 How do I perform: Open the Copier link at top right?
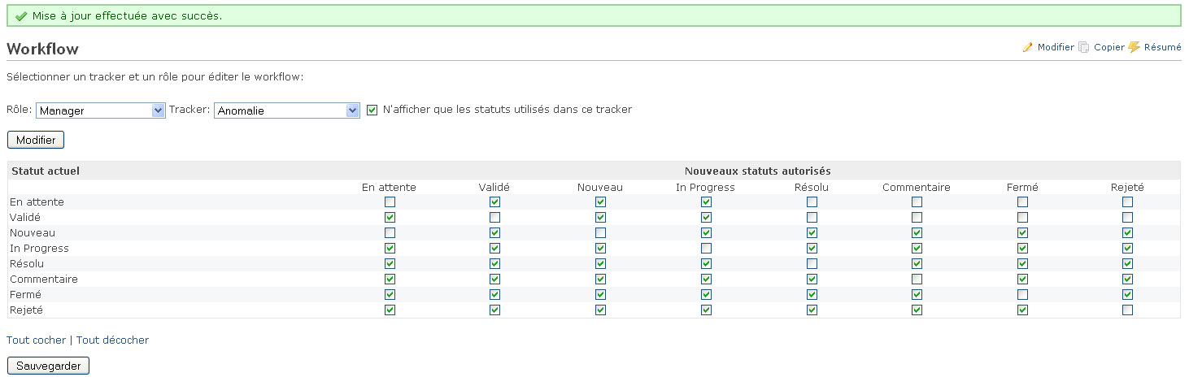1109,47
